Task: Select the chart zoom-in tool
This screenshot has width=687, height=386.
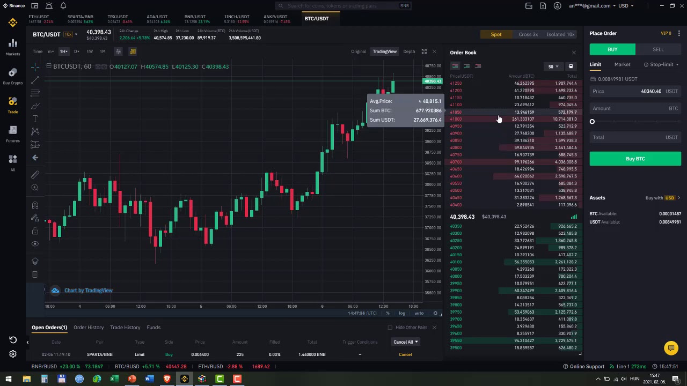Action: coord(35,188)
